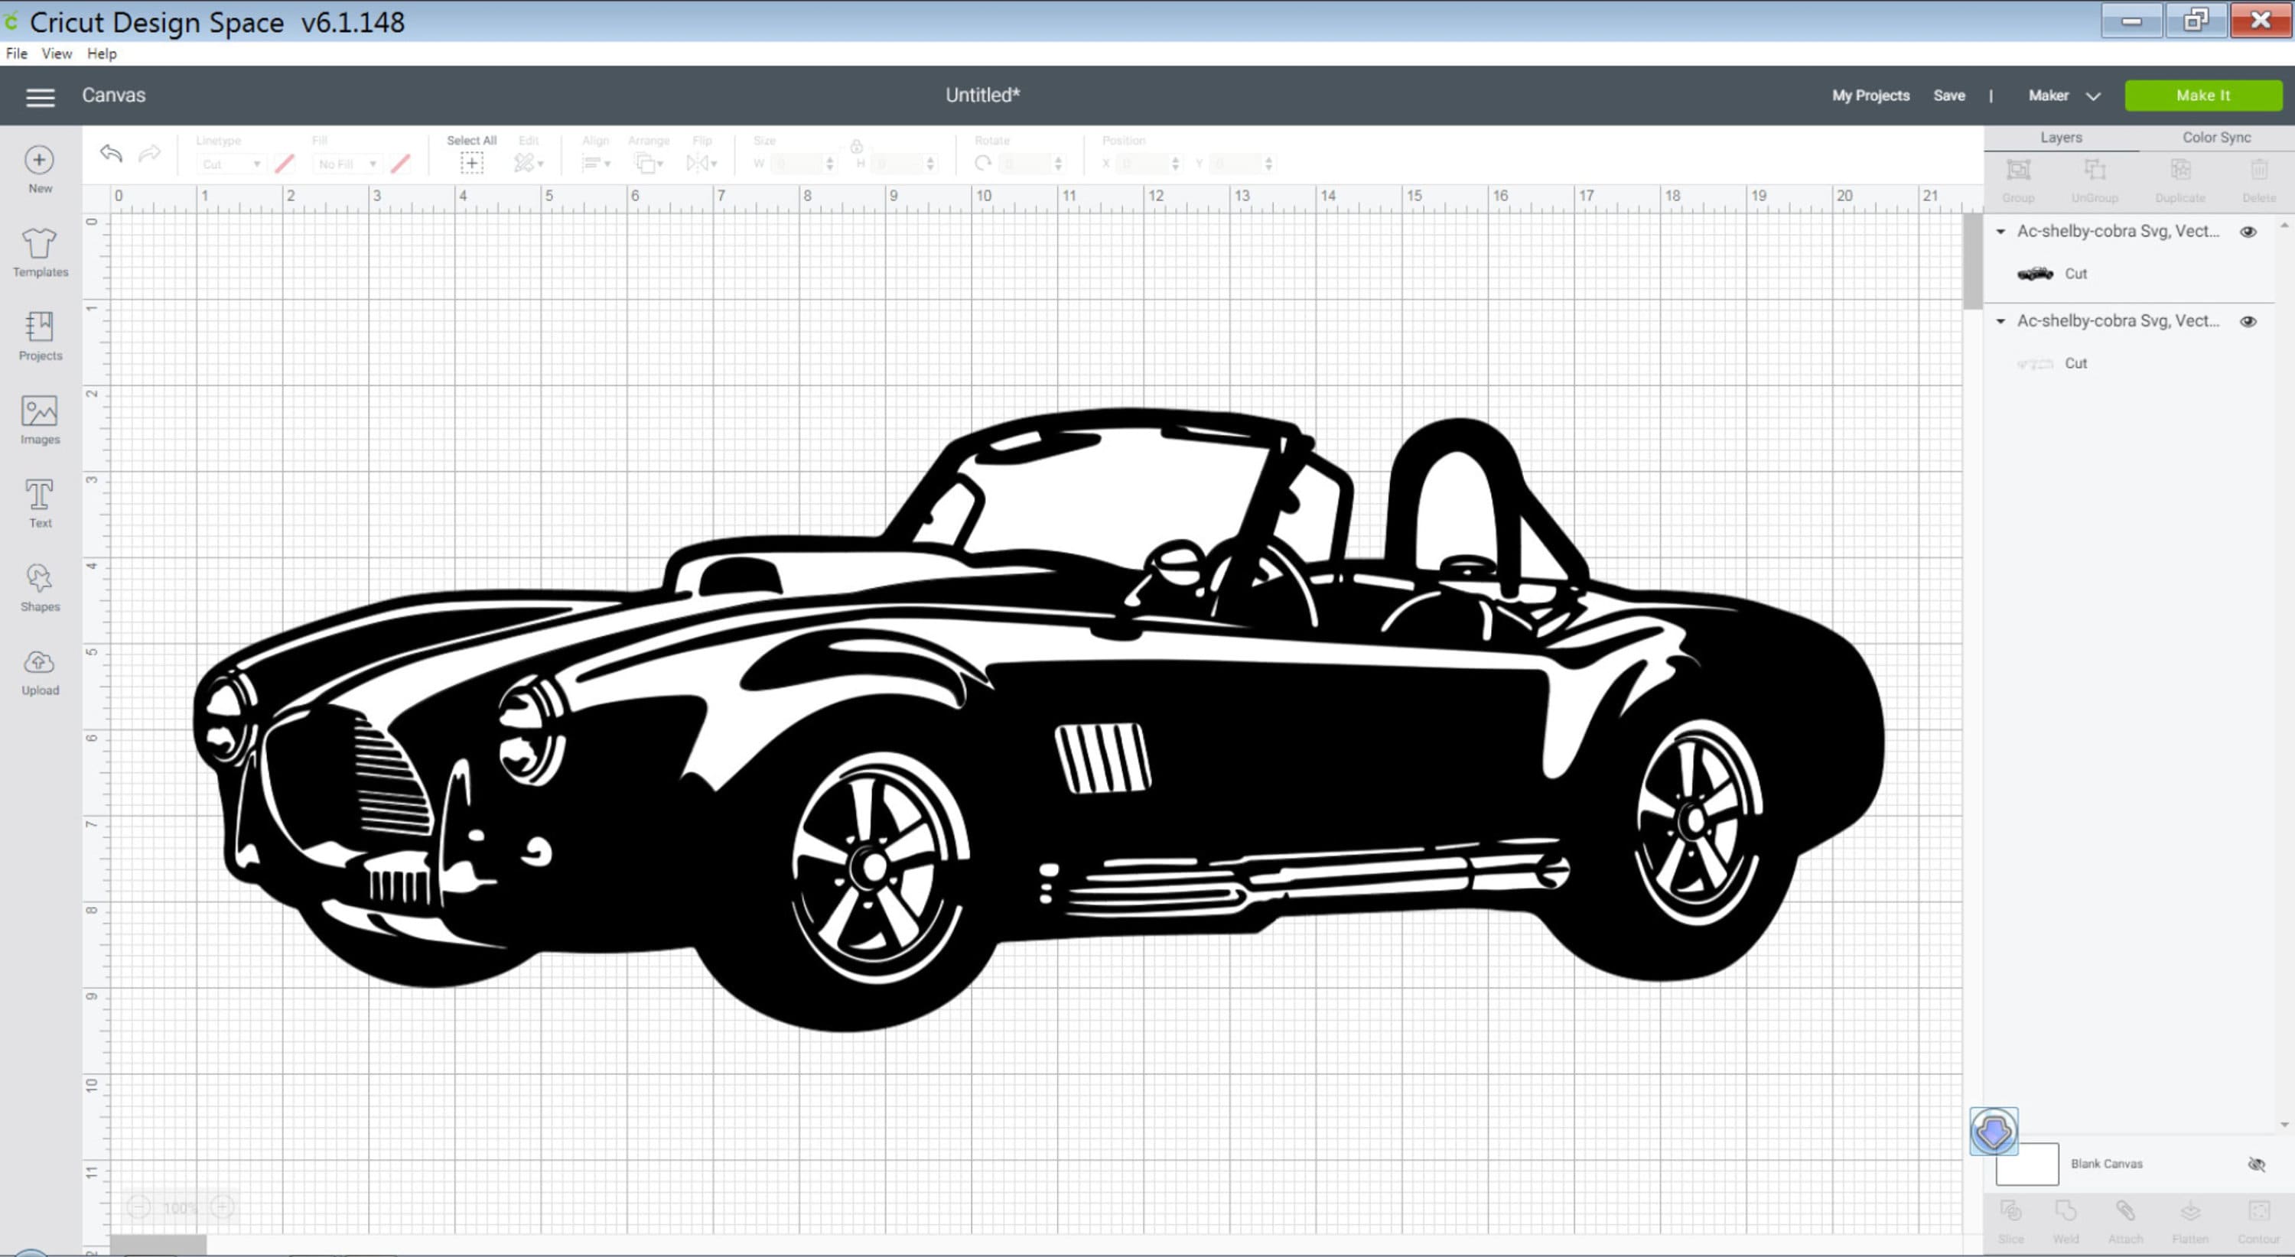Click the Width size input field
The image size is (2295, 1257).
click(796, 163)
